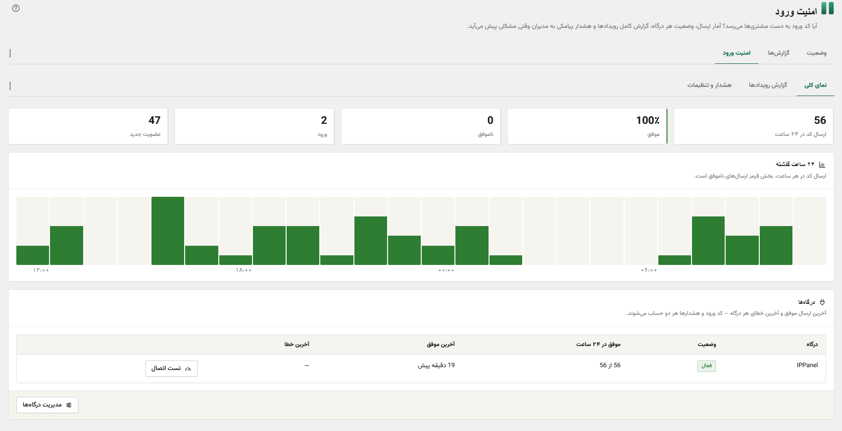Select the امنیت ورود tab

(737, 53)
